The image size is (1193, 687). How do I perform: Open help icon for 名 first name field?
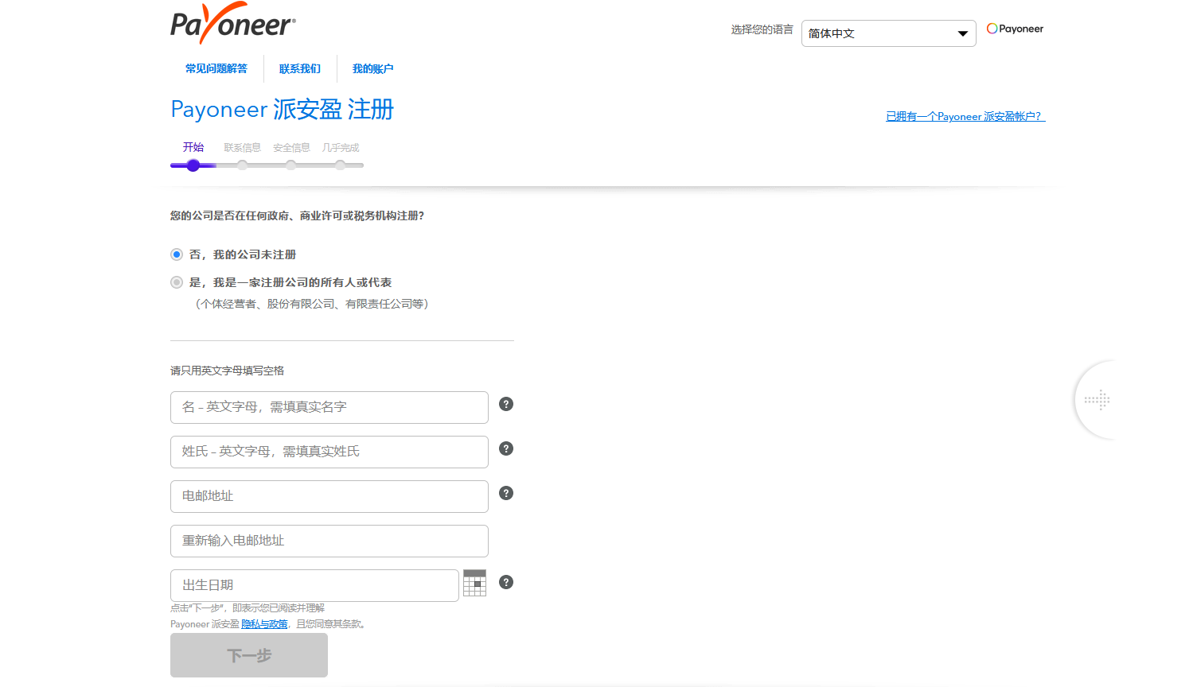(x=506, y=404)
